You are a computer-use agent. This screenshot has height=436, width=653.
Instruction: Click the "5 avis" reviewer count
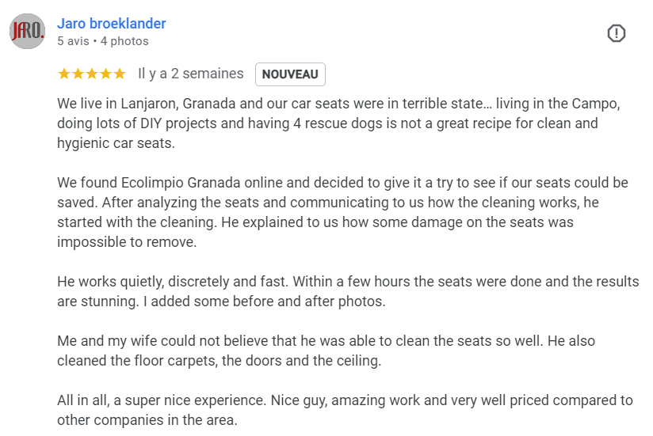tap(73, 41)
